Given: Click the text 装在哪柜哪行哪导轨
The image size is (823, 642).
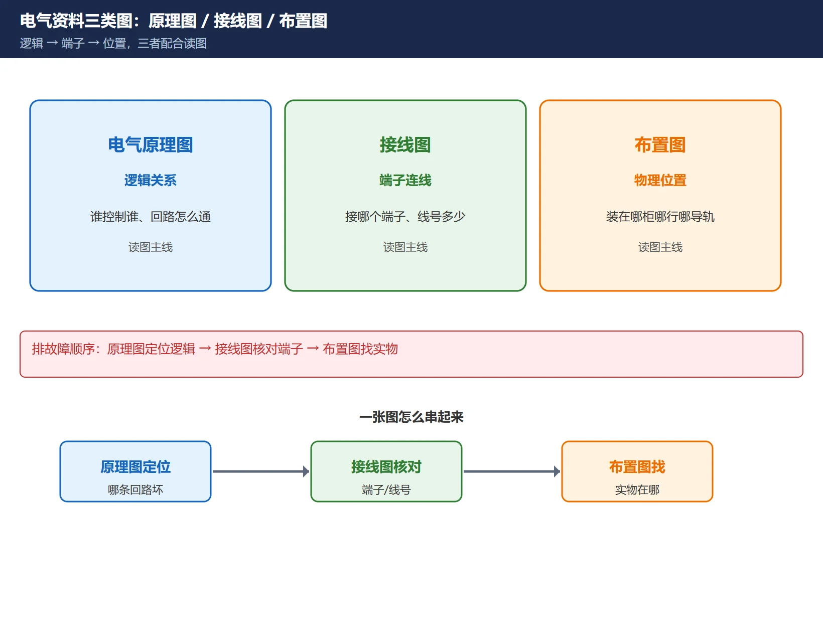Looking at the screenshot, I should click(660, 217).
